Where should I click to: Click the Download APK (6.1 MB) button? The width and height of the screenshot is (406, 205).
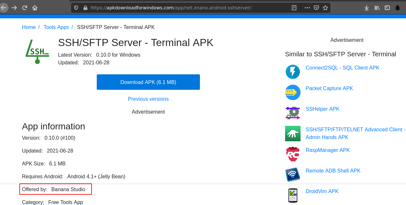[x=148, y=82]
